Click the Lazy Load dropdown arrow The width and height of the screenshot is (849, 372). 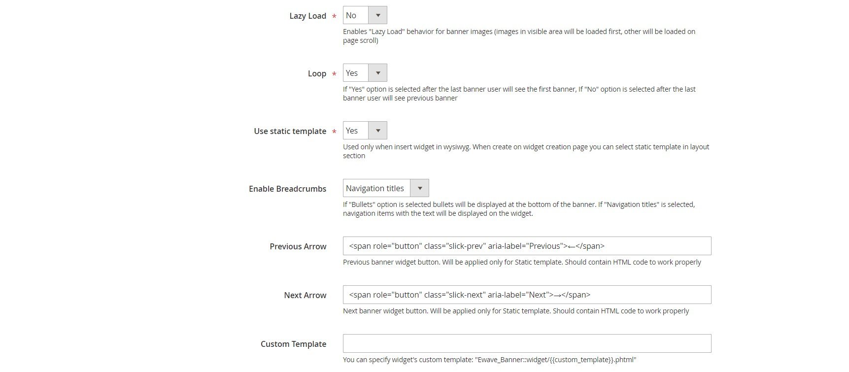point(378,15)
